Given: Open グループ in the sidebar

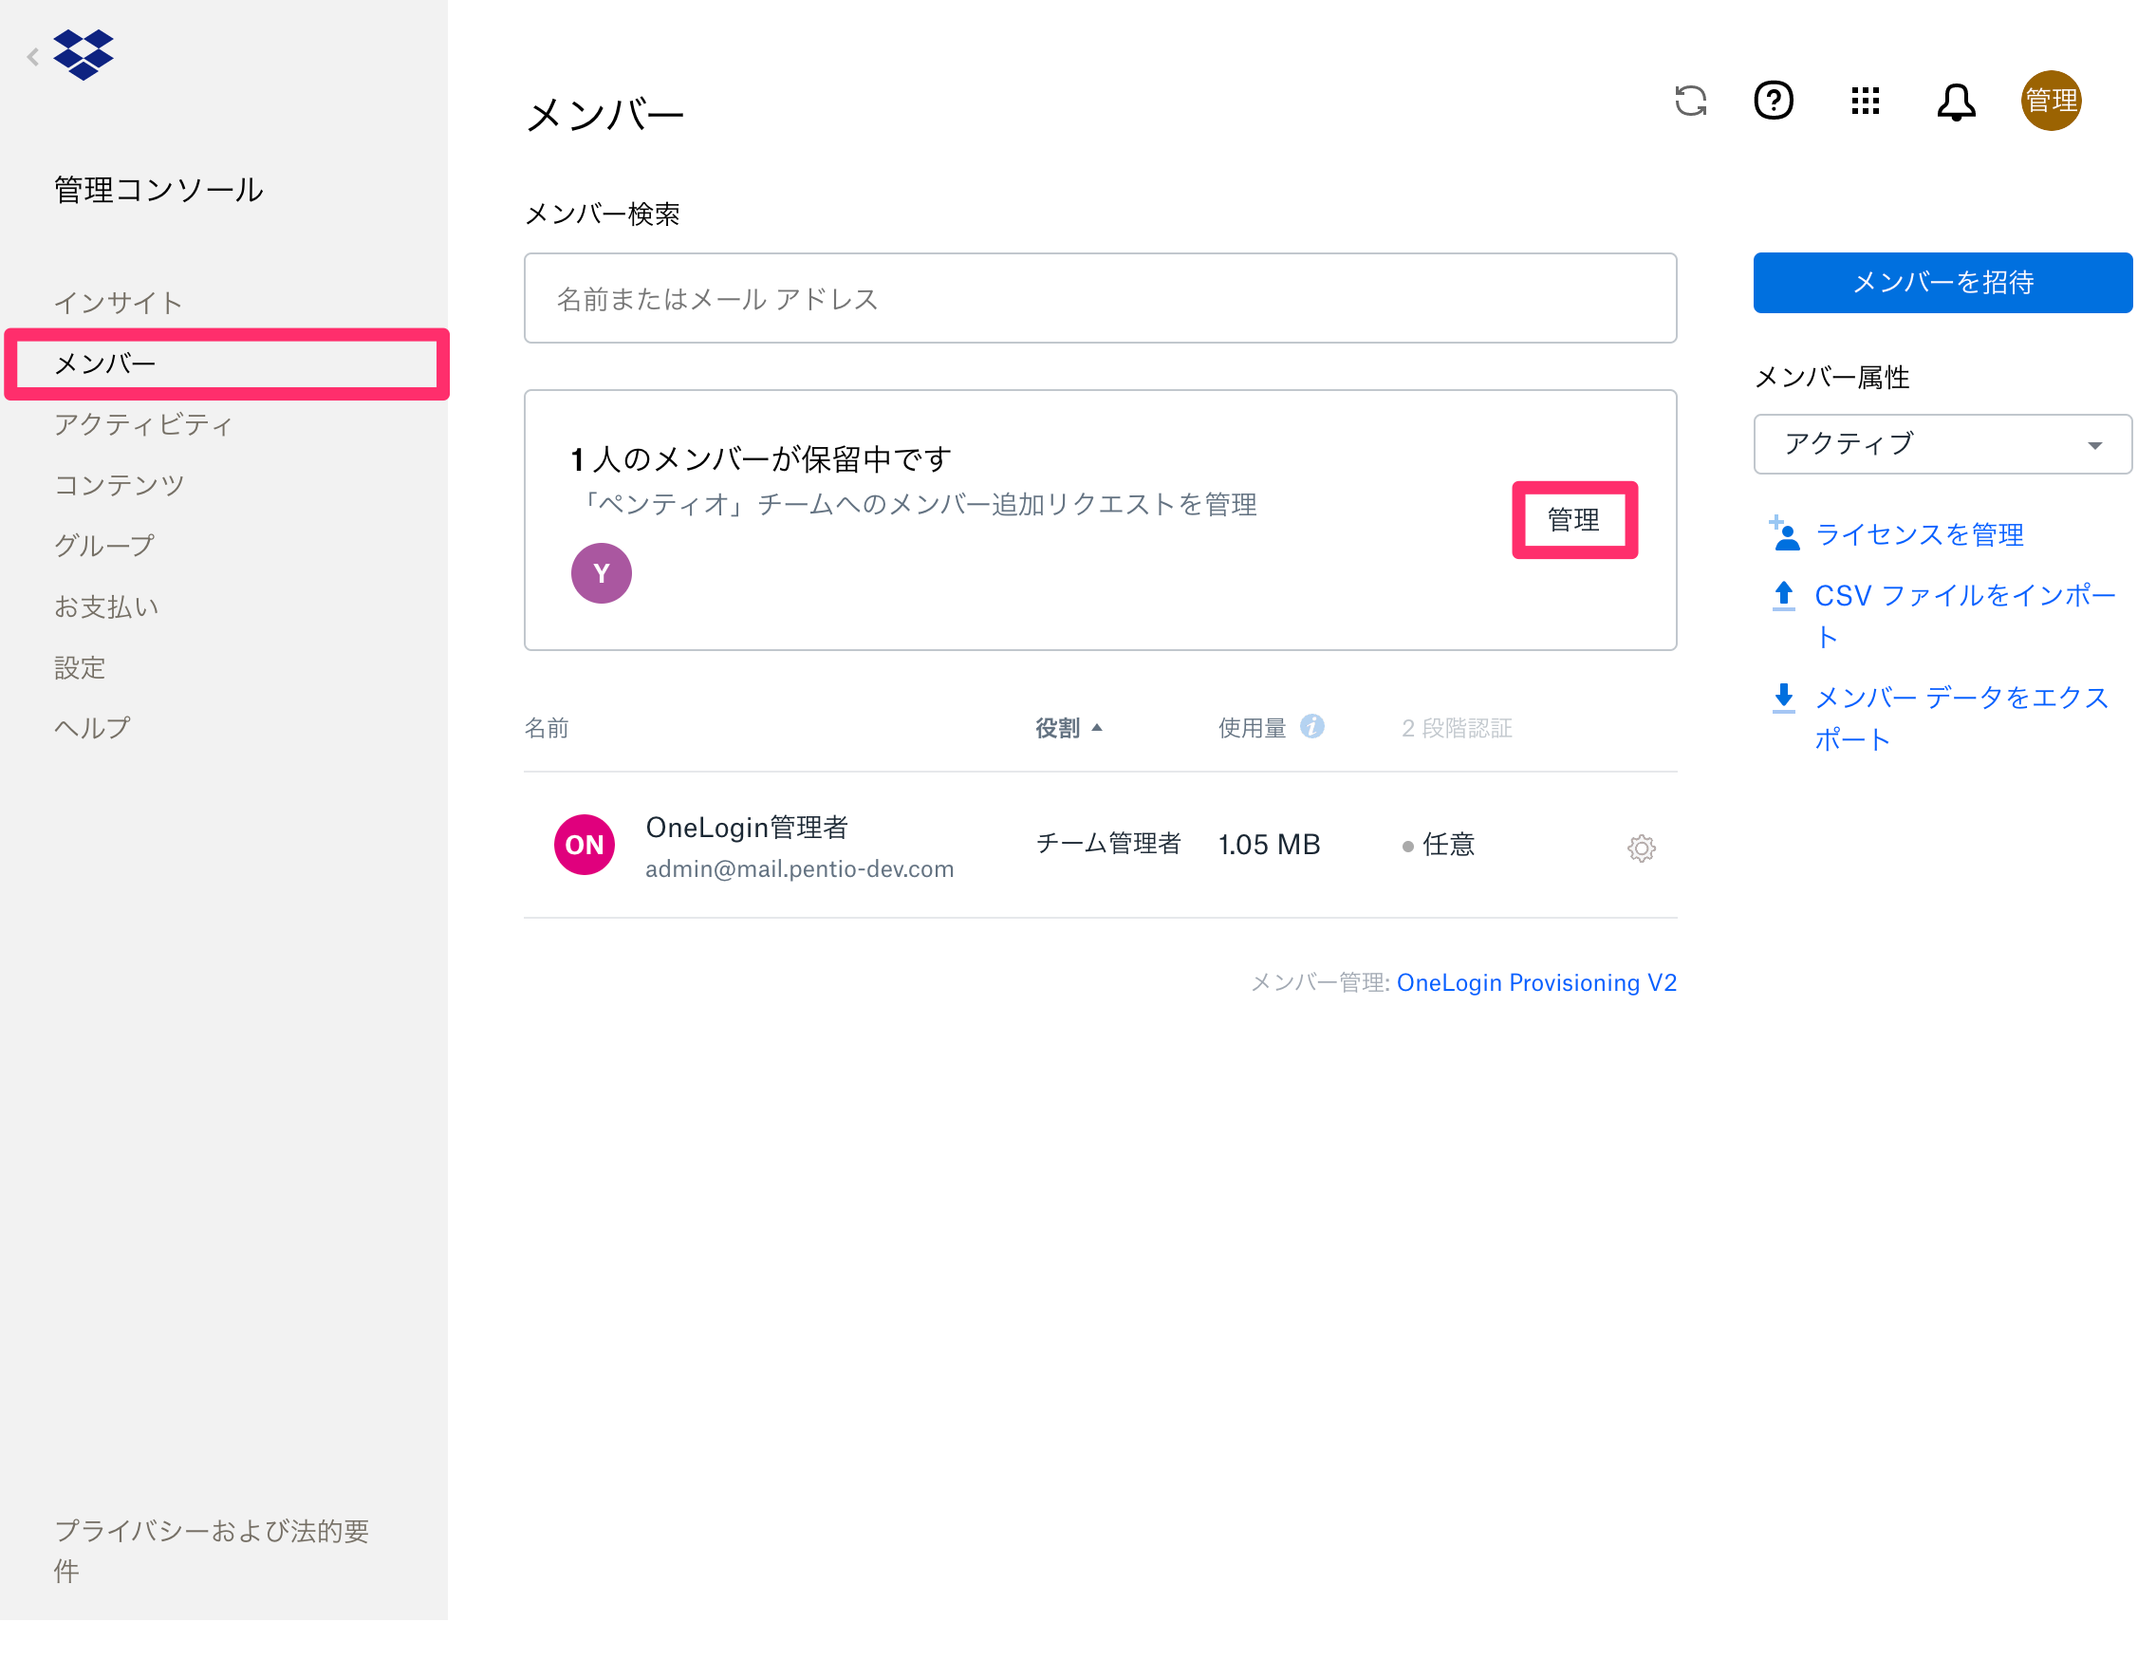Looking at the screenshot, I should tap(103, 545).
